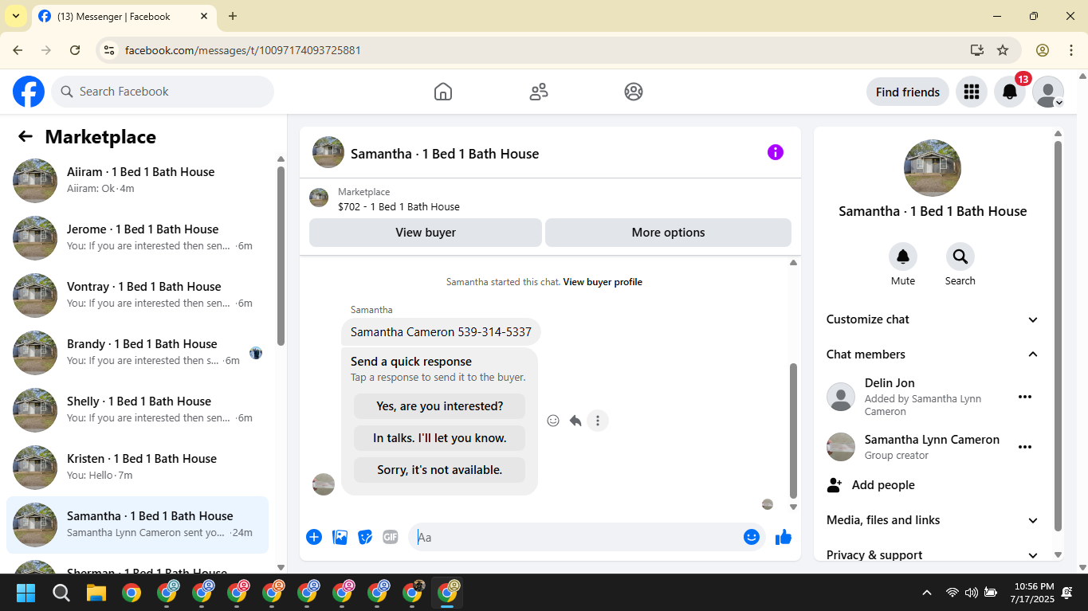The image size is (1088, 611).
Task: Click the Add people icon
Action: click(835, 484)
